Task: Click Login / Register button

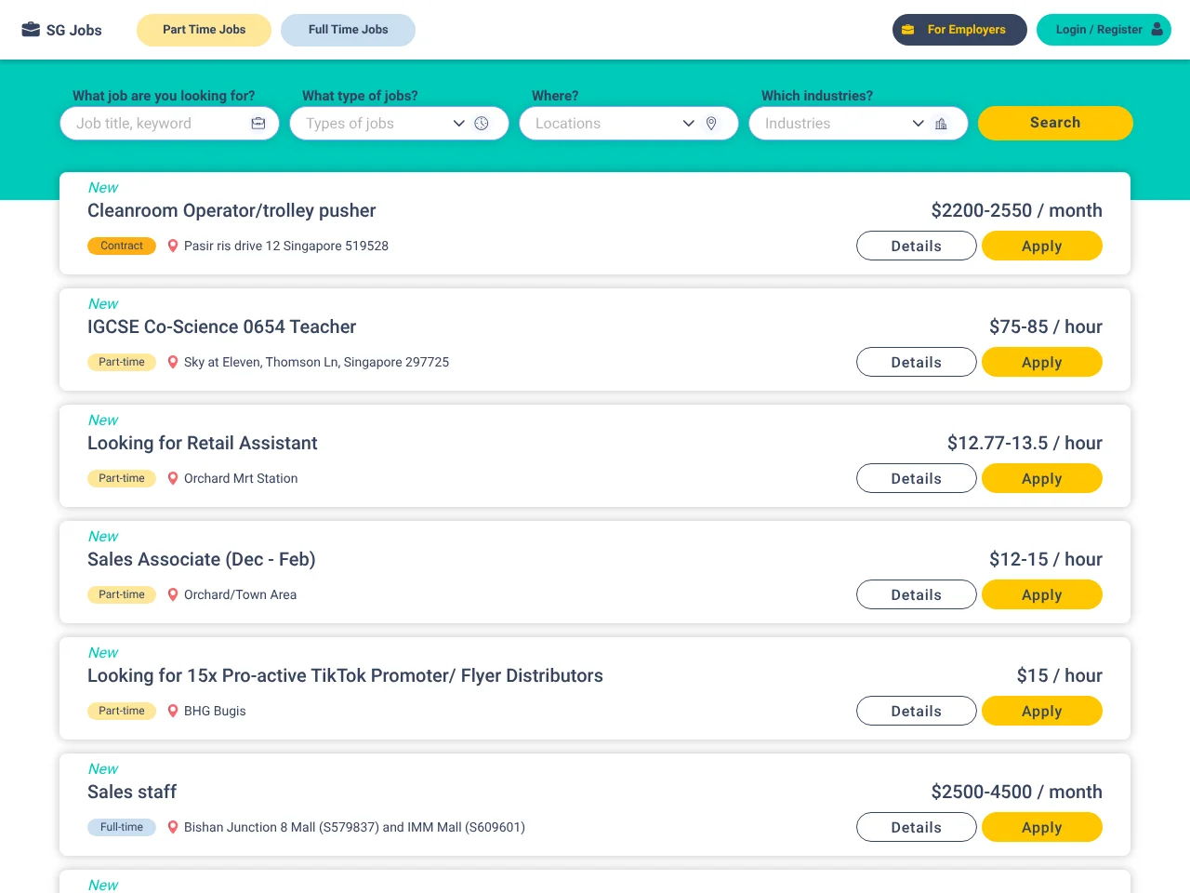Action: [1104, 30]
